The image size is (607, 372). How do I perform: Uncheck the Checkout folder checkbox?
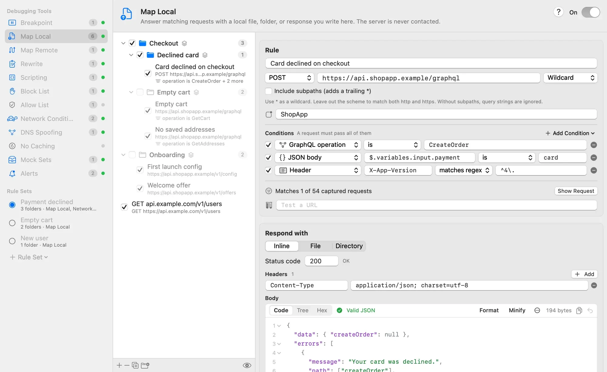132,43
